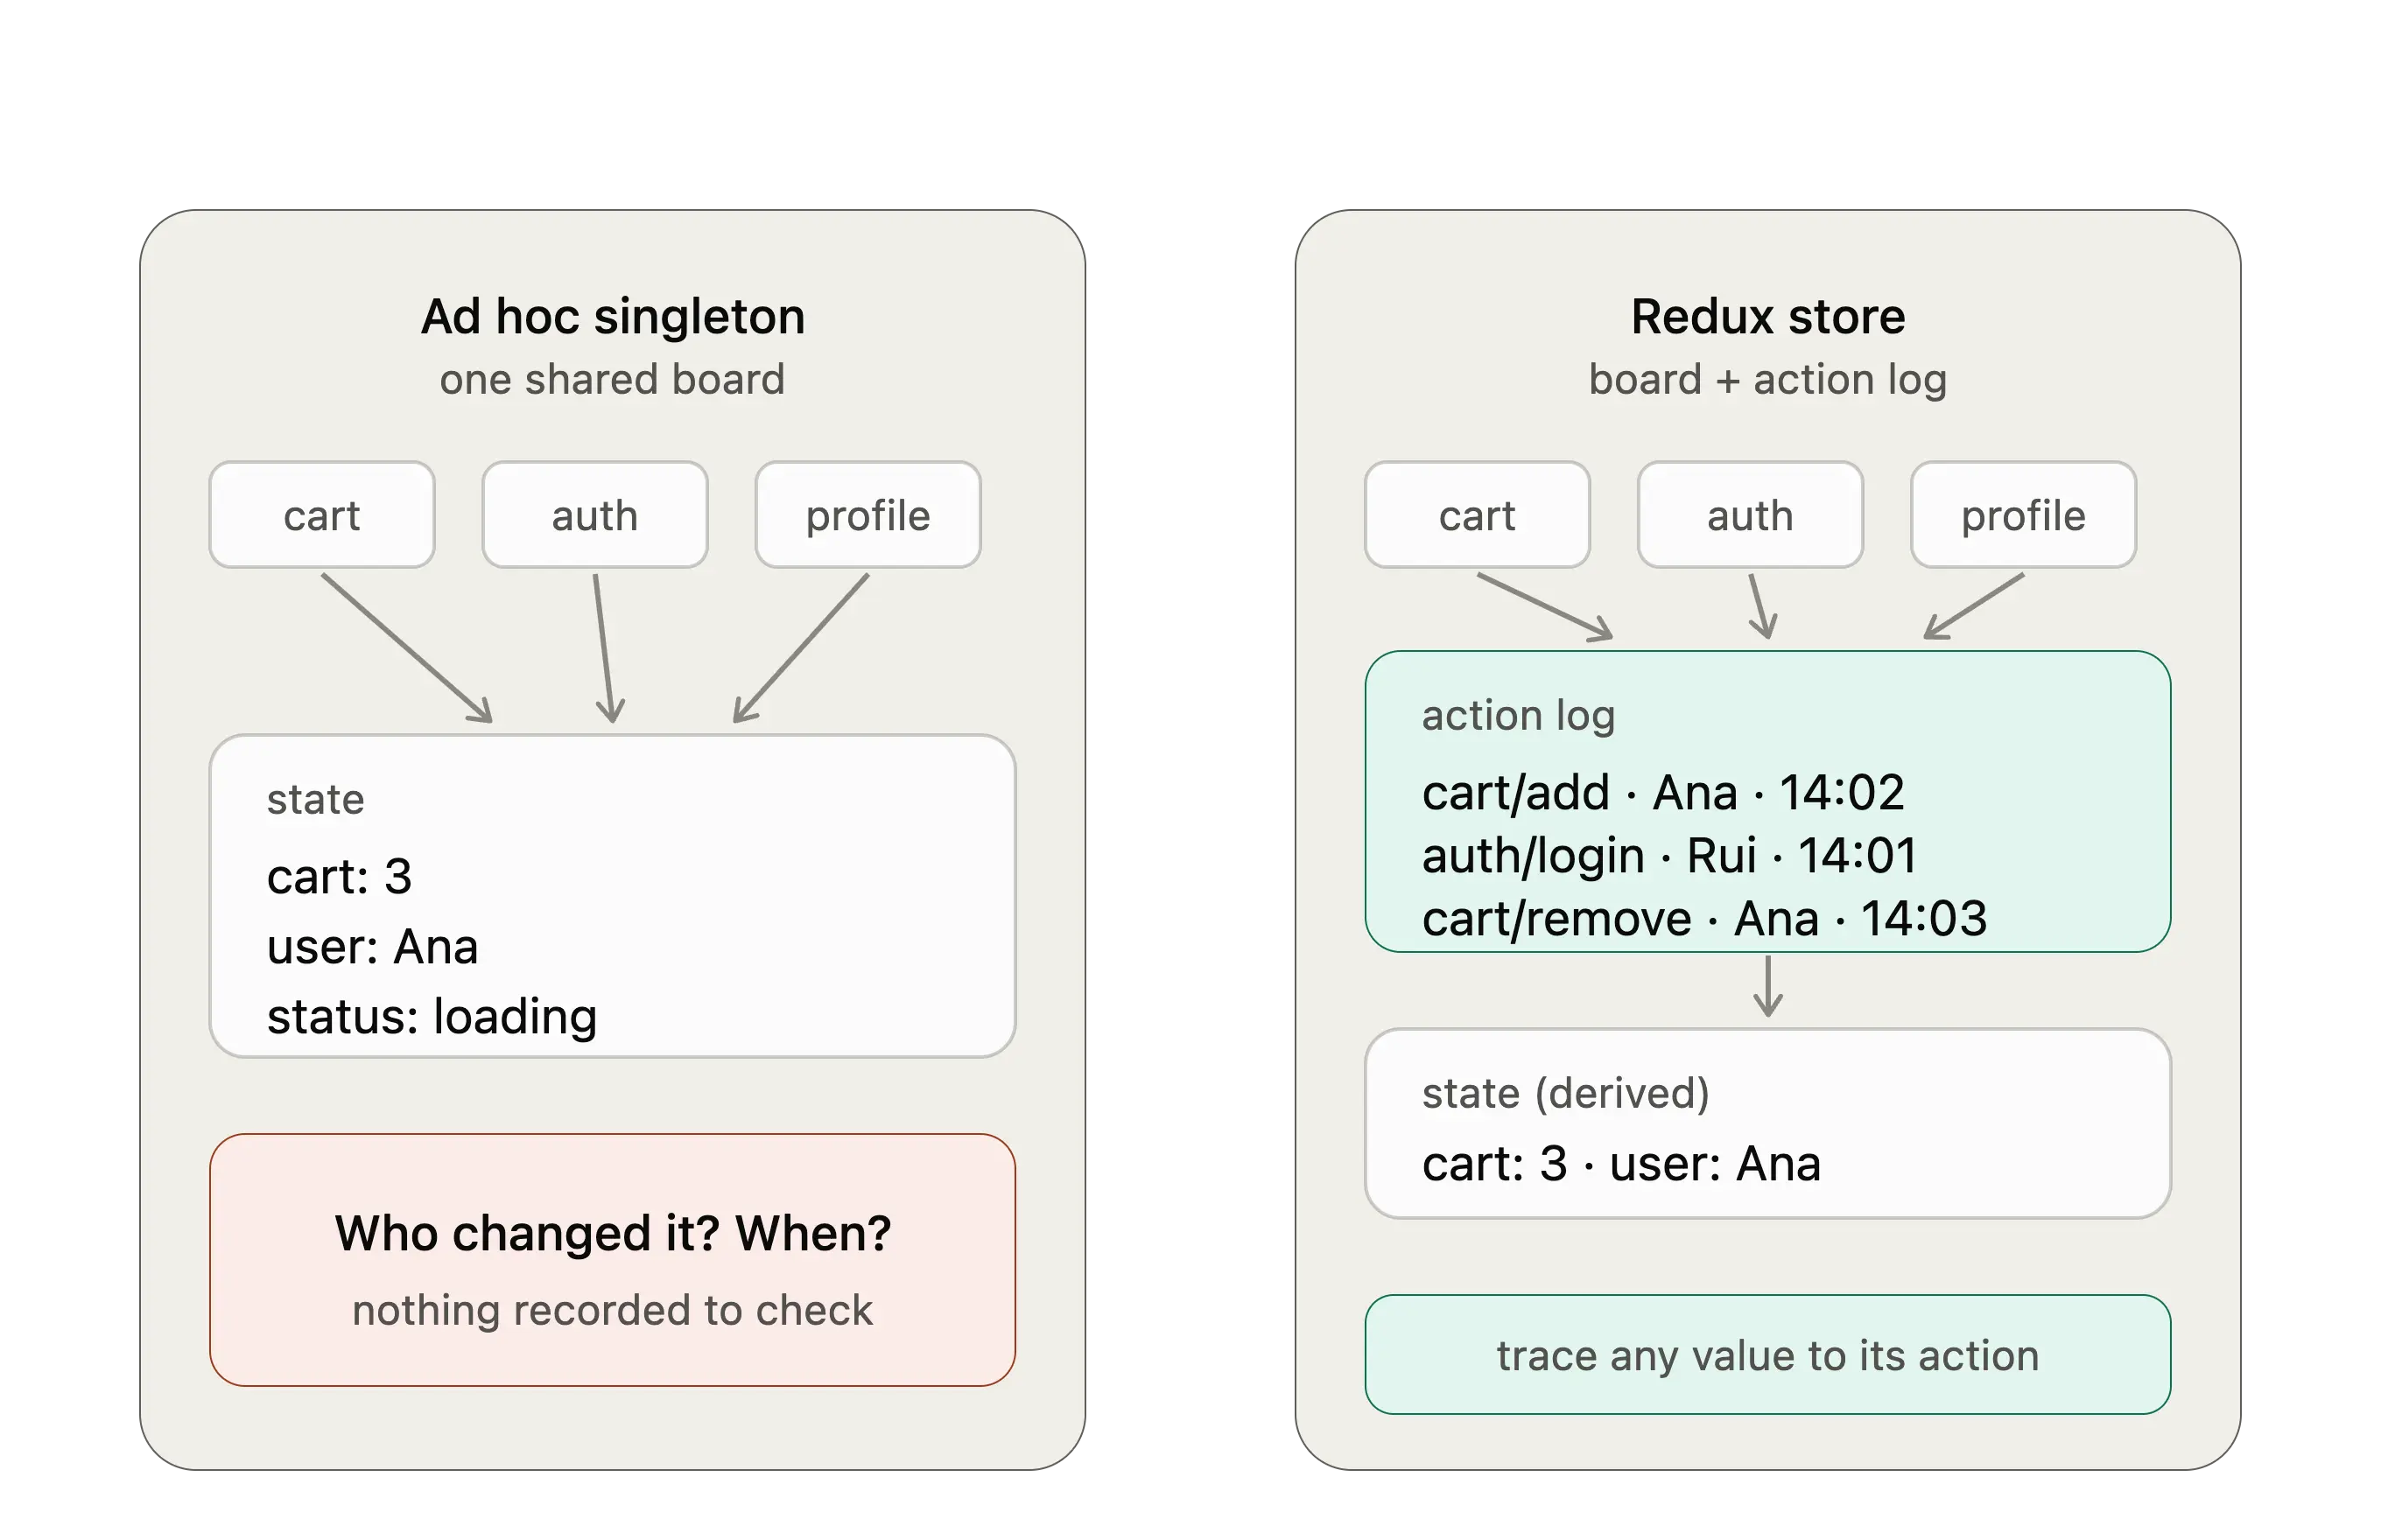This screenshot has width=2381, height=1540.
Task: Click the 'state (derived)' label
Action: click(x=1567, y=1094)
